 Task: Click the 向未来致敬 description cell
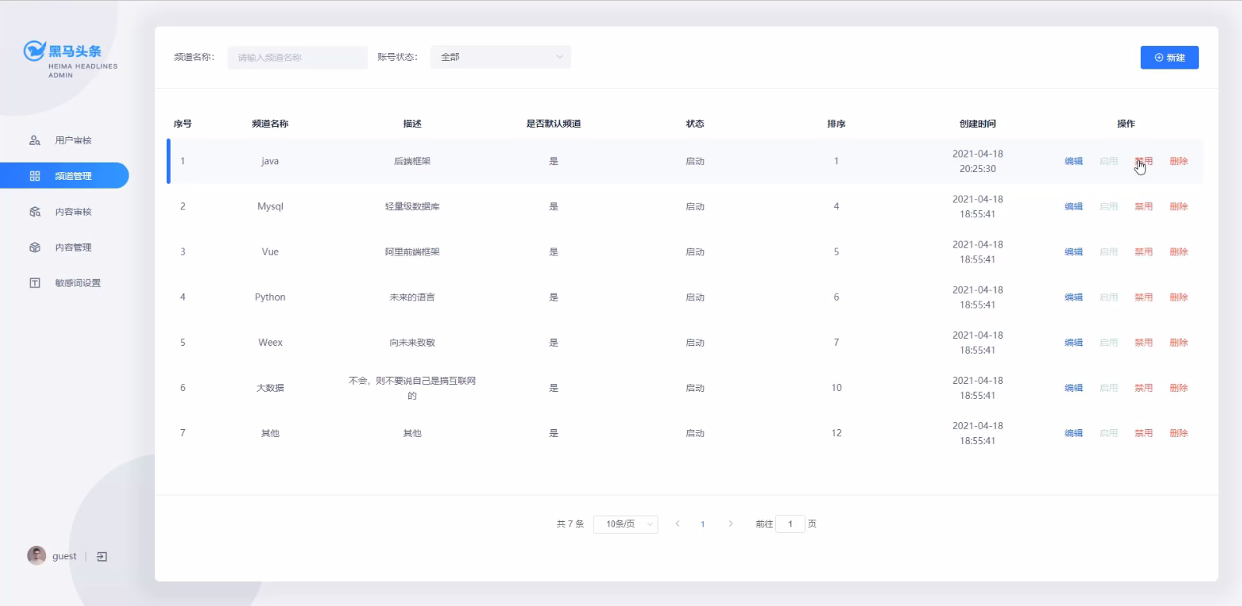(412, 343)
